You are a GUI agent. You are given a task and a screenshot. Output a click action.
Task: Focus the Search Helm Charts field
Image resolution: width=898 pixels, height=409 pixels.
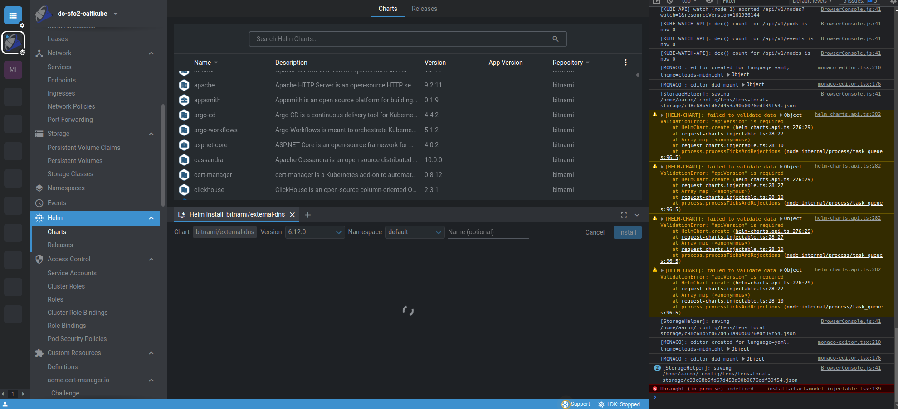tap(408, 39)
